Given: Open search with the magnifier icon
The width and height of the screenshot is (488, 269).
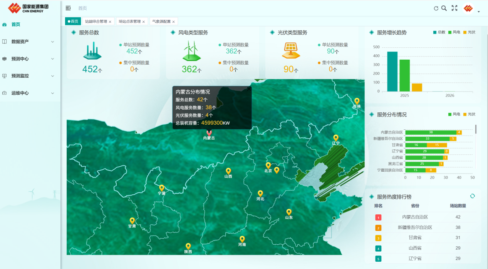Looking at the screenshot, I should 444,8.
